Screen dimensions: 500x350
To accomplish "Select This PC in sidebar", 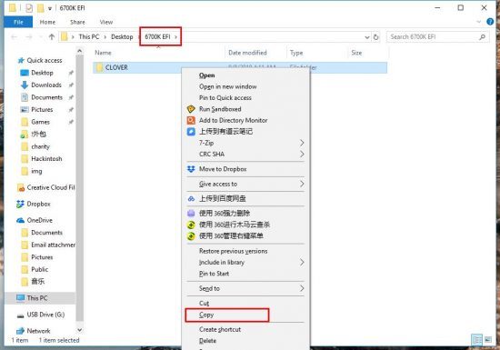I will (x=37, y=298).
